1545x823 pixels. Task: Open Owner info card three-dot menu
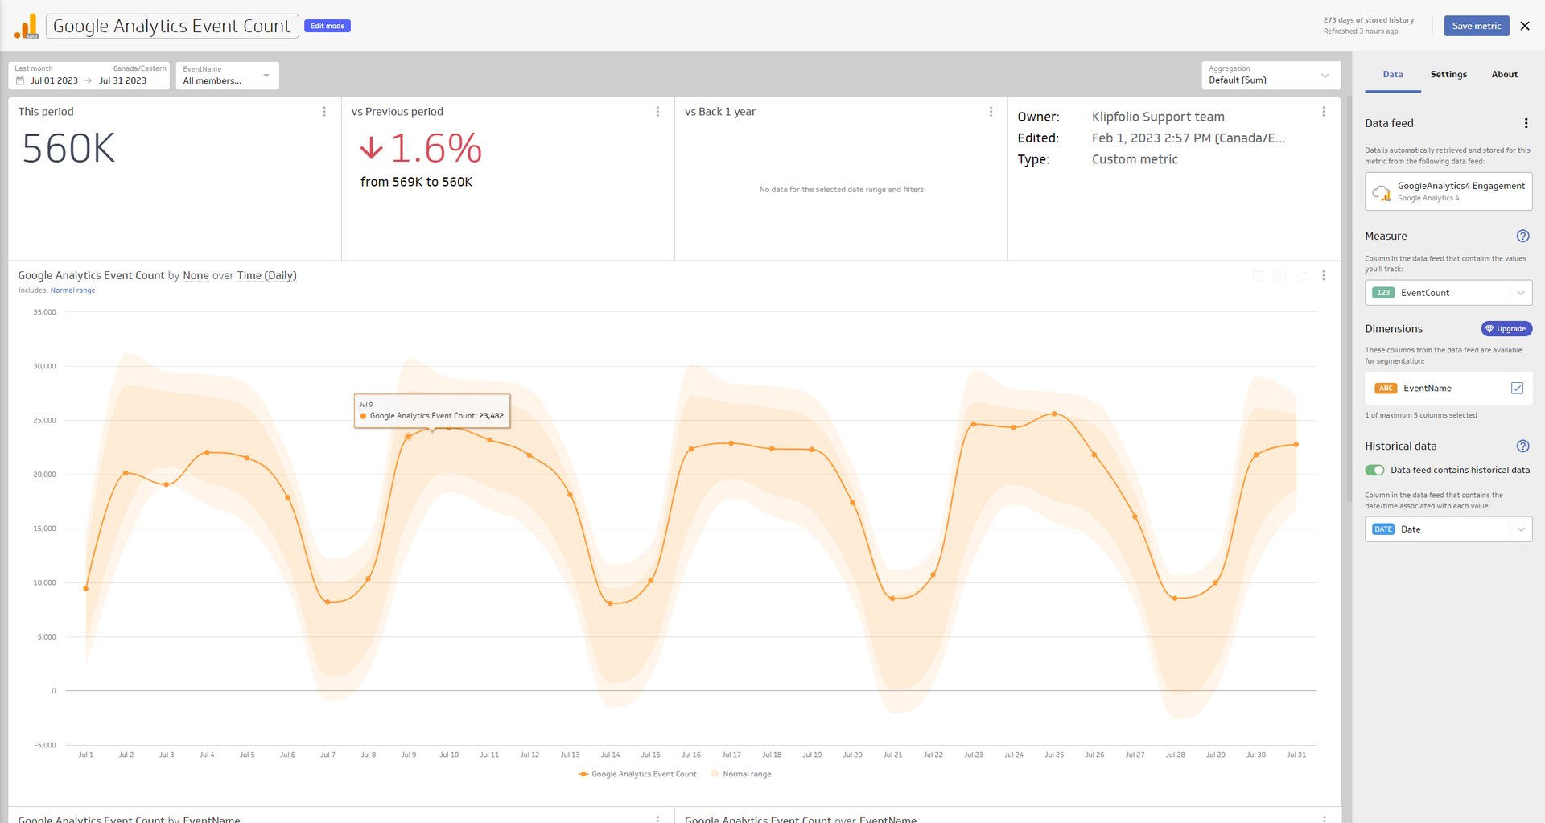(1324, 112)
